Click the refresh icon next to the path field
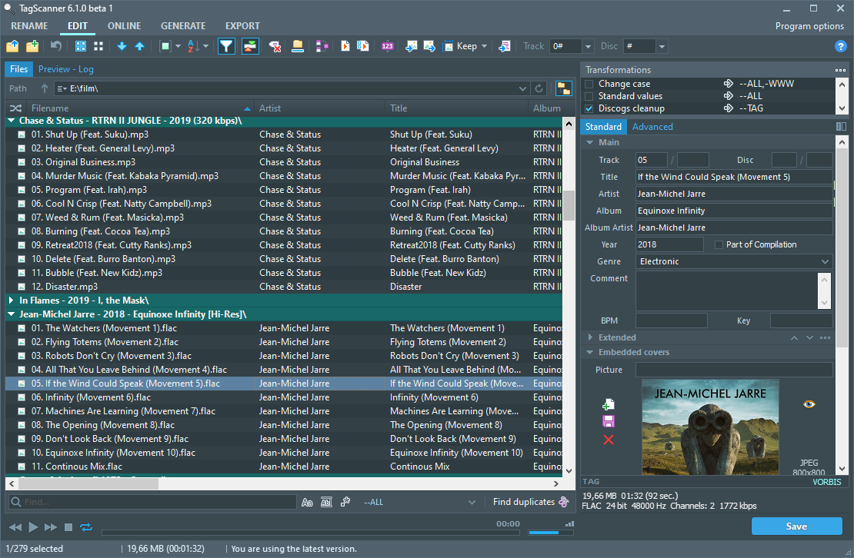Viewport: 854px width, 558px height. [539, 88]
